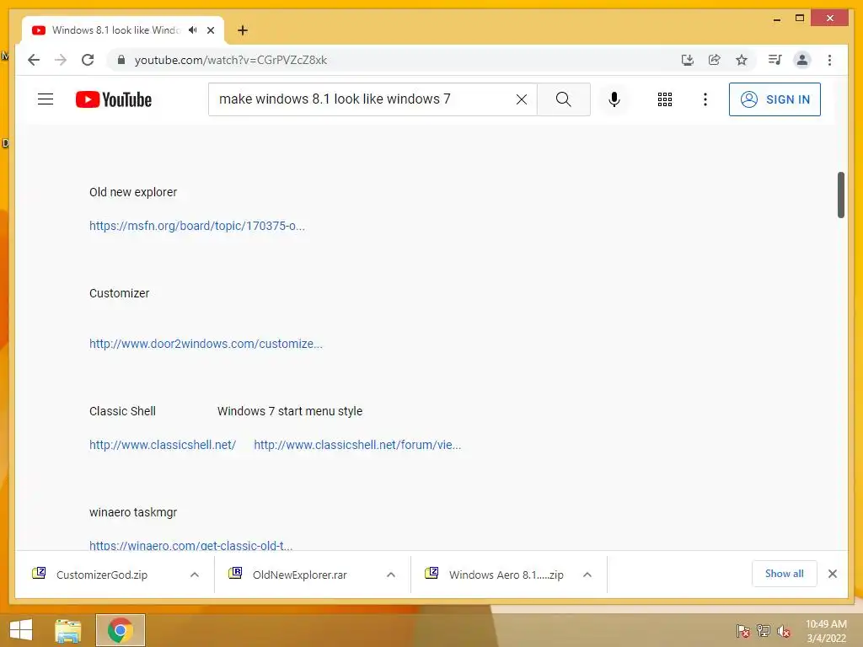Start voice search with the microphone
863x647 pixels.
(614, 99)
